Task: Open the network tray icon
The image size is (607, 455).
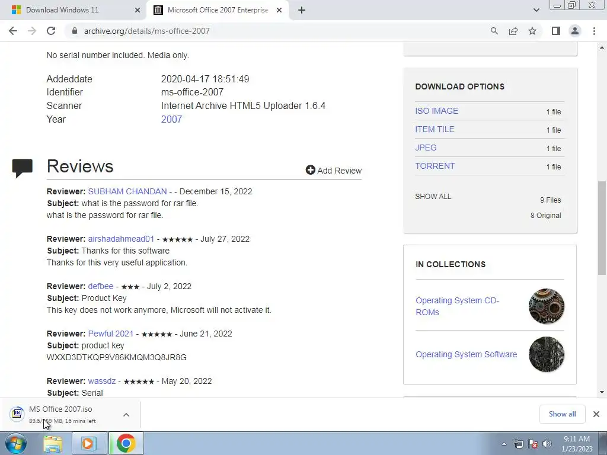Action: [x=518, y=444]
